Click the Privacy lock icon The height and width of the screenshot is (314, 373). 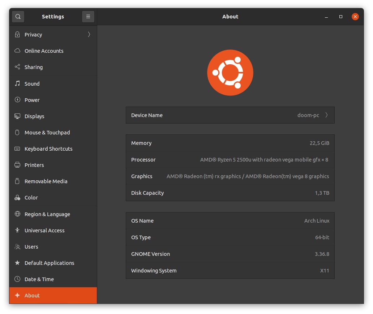[17, 34]
